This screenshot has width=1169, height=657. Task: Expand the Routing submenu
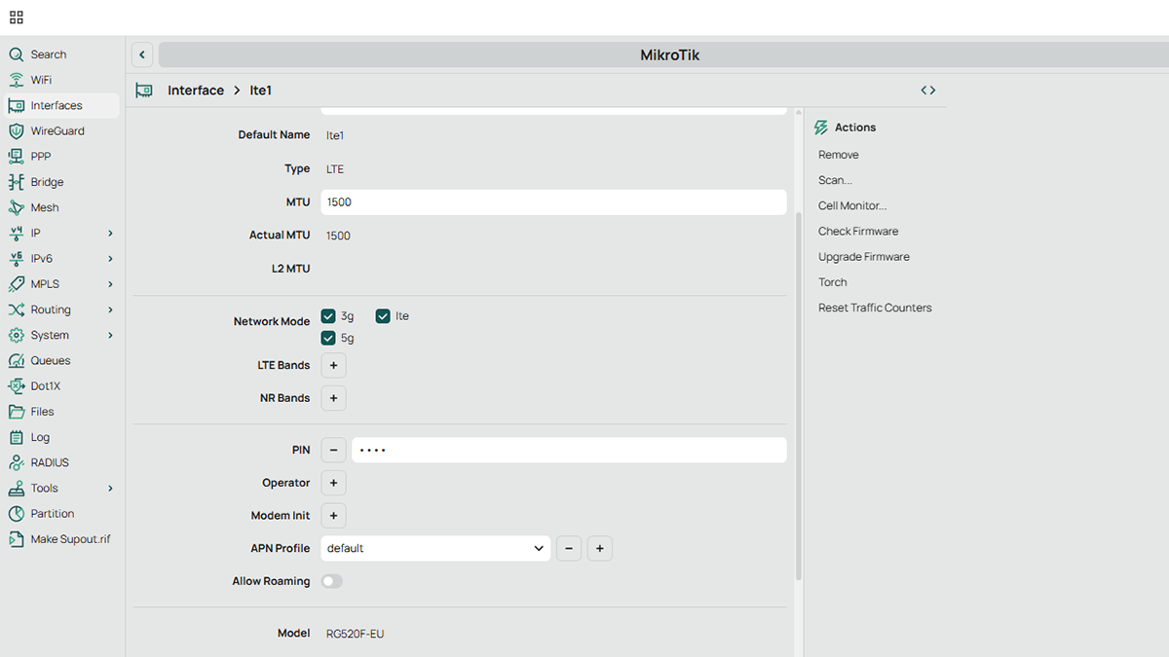(x=110, y=310)
